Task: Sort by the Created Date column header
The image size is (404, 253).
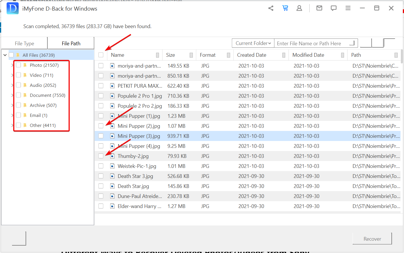Action: [261, 55]
